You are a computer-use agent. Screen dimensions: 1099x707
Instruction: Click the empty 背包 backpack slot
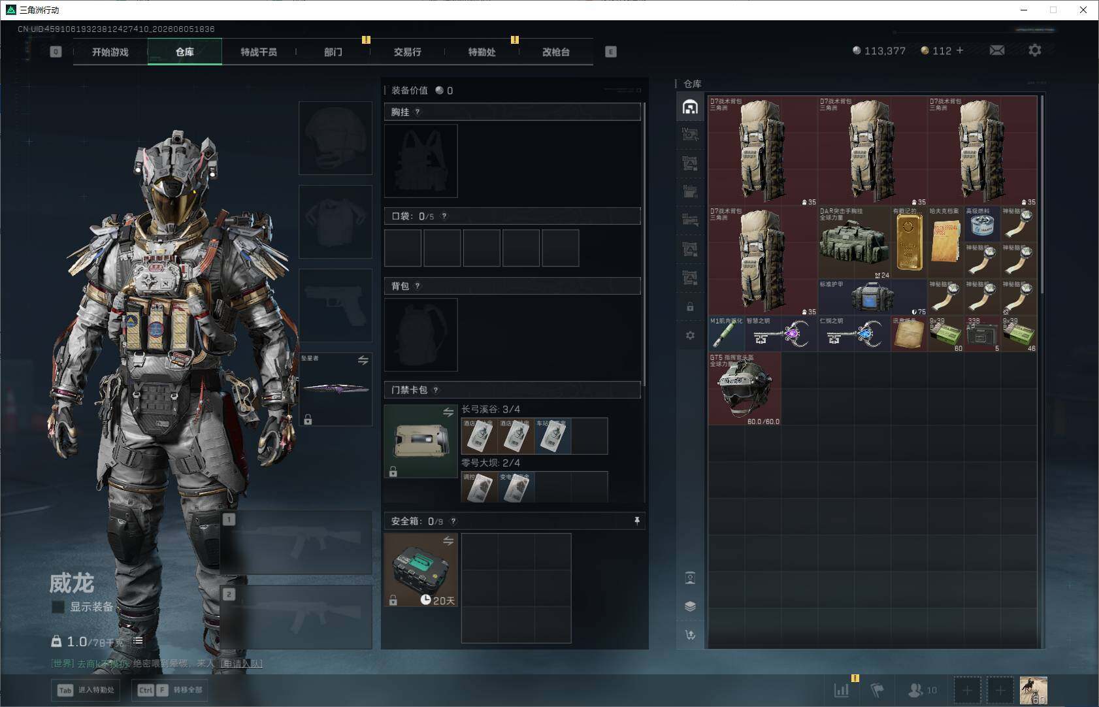[421, 335]
